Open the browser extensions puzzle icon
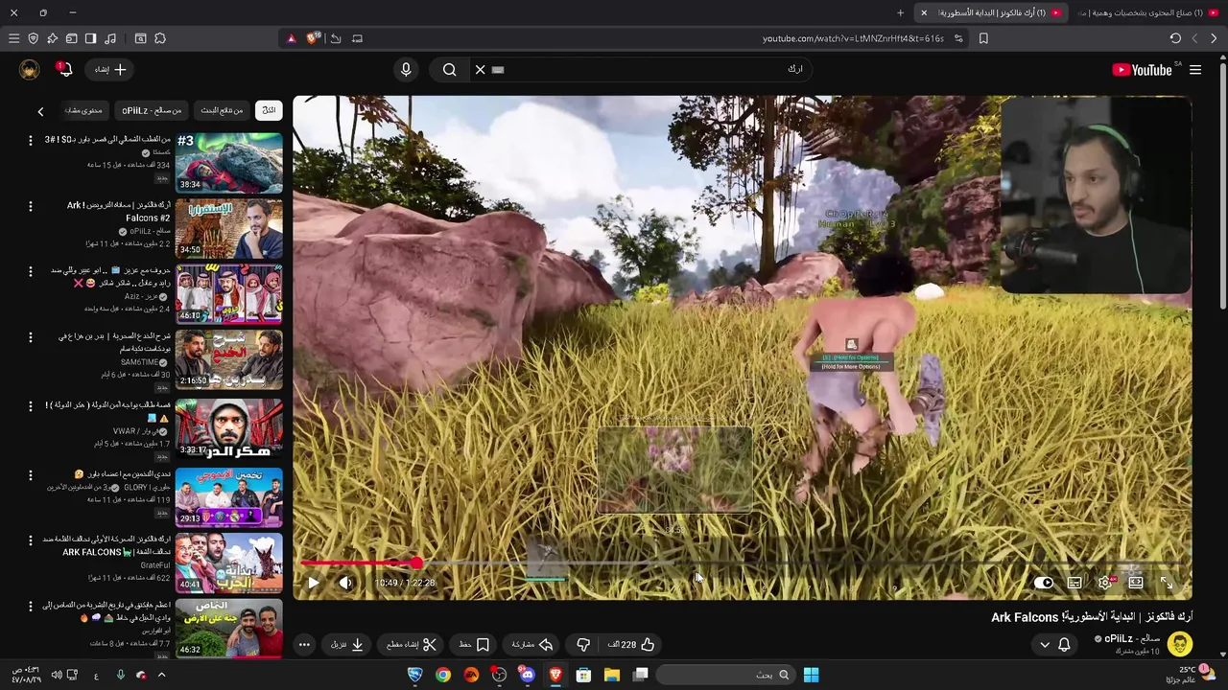This screenshot has width=1228, height=690. click(x=160, y=38)
